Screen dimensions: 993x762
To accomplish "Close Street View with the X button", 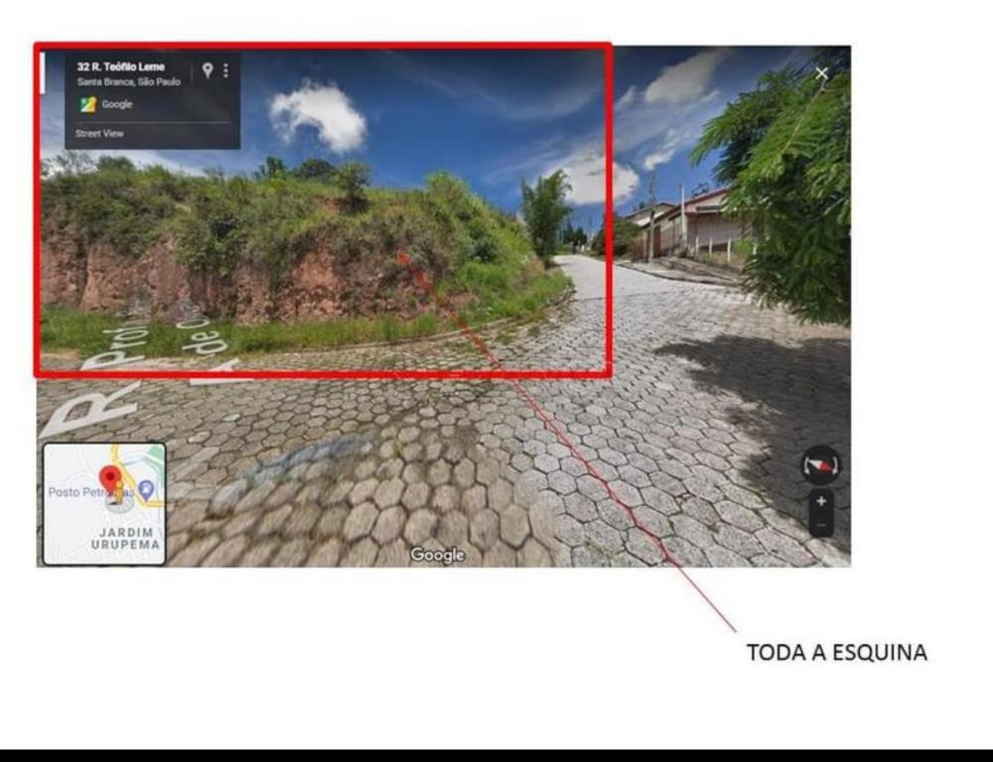I will point(821,73).
